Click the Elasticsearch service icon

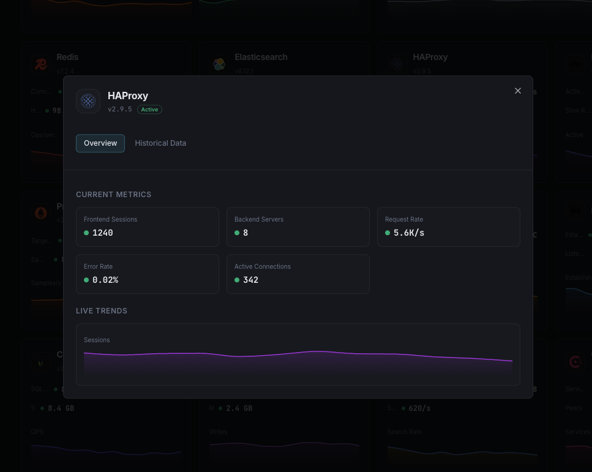coord(219,64)
